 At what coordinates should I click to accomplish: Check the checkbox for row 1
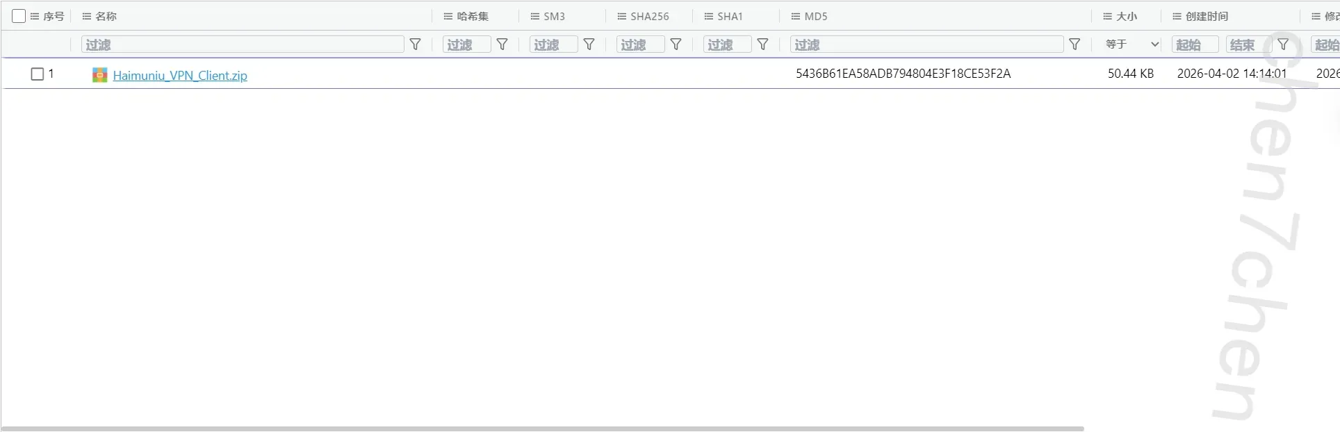[38, 74]
